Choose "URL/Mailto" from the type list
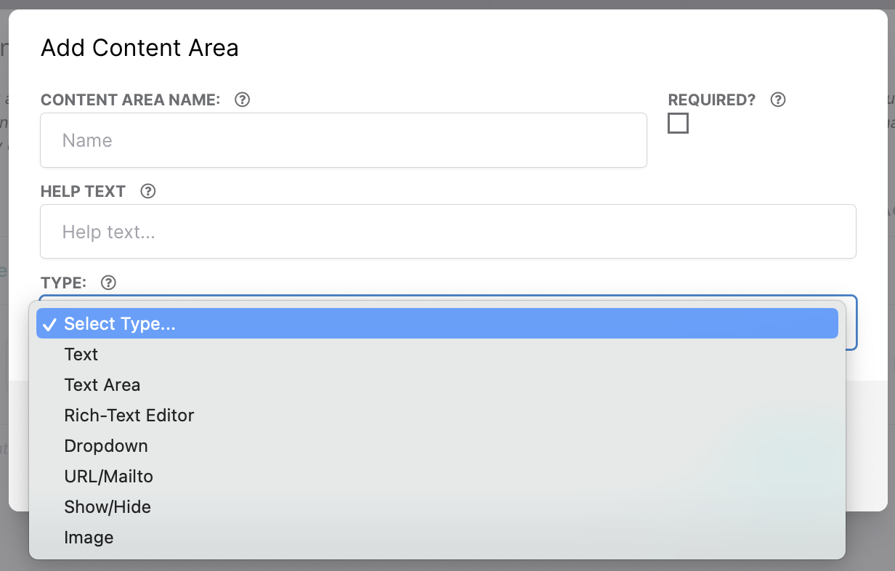 coord(109,477)
